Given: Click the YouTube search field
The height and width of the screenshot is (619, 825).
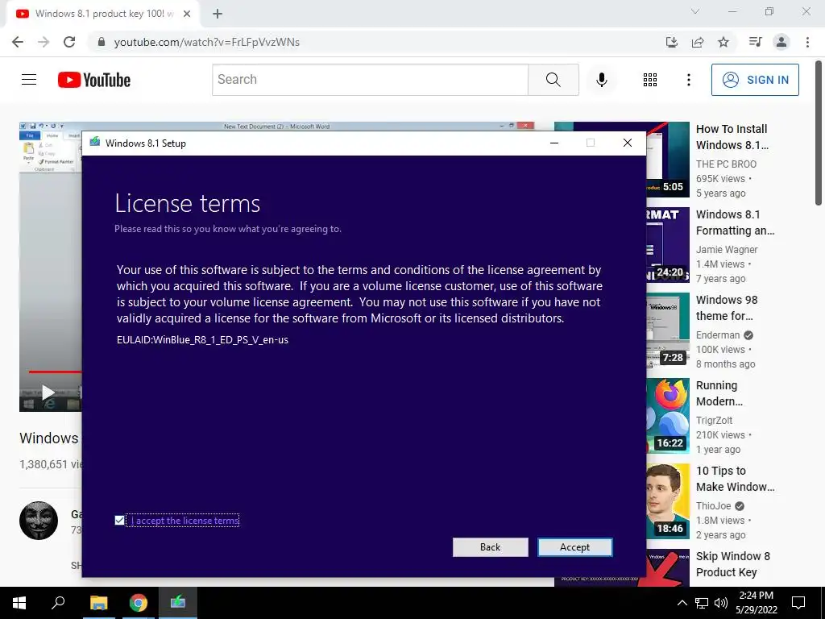Looking at the screenshot, I should tap(370, 80).
